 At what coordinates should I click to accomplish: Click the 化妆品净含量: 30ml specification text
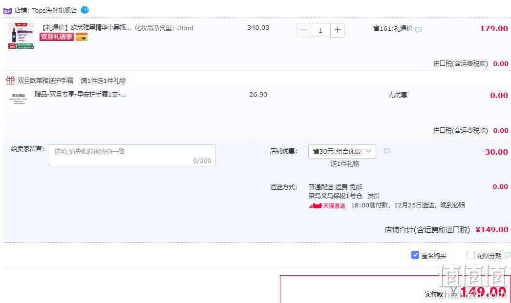point(164,28)
